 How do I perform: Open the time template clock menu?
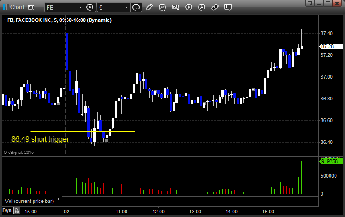[136, 7]
